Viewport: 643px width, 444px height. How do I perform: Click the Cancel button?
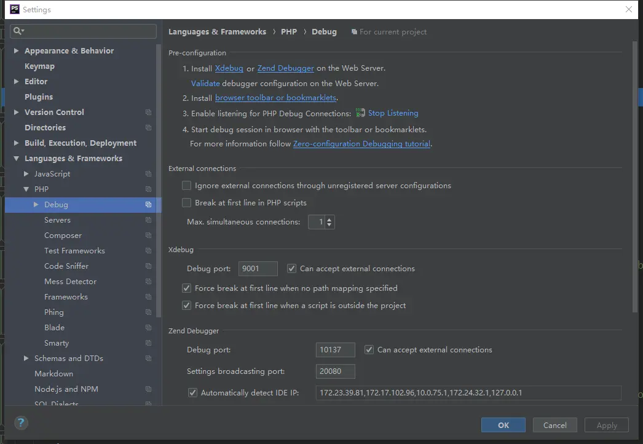[555, 425]
